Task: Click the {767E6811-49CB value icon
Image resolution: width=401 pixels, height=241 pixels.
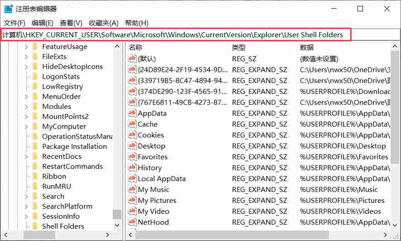Action: pyautogui.click(x=132, y=102)
